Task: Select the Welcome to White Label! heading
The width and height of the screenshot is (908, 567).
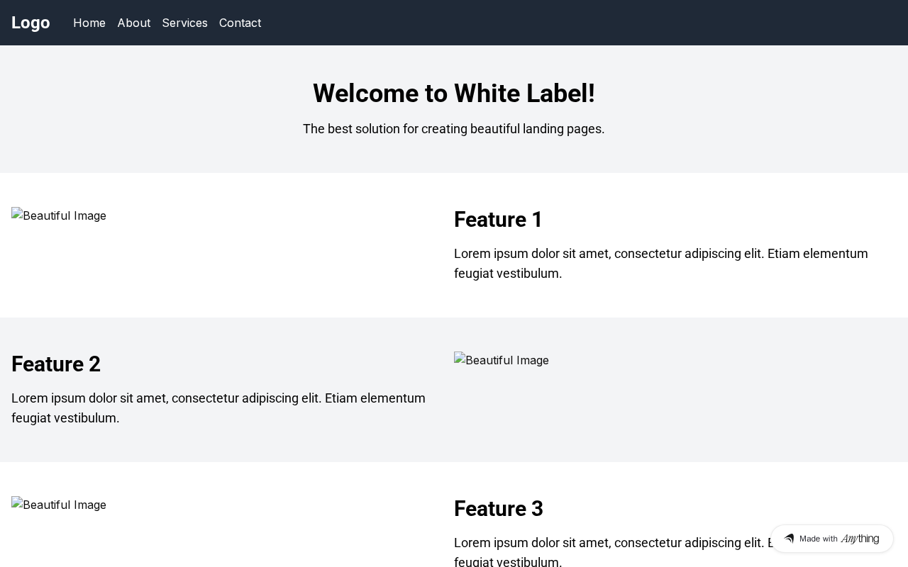Action: 454,94
